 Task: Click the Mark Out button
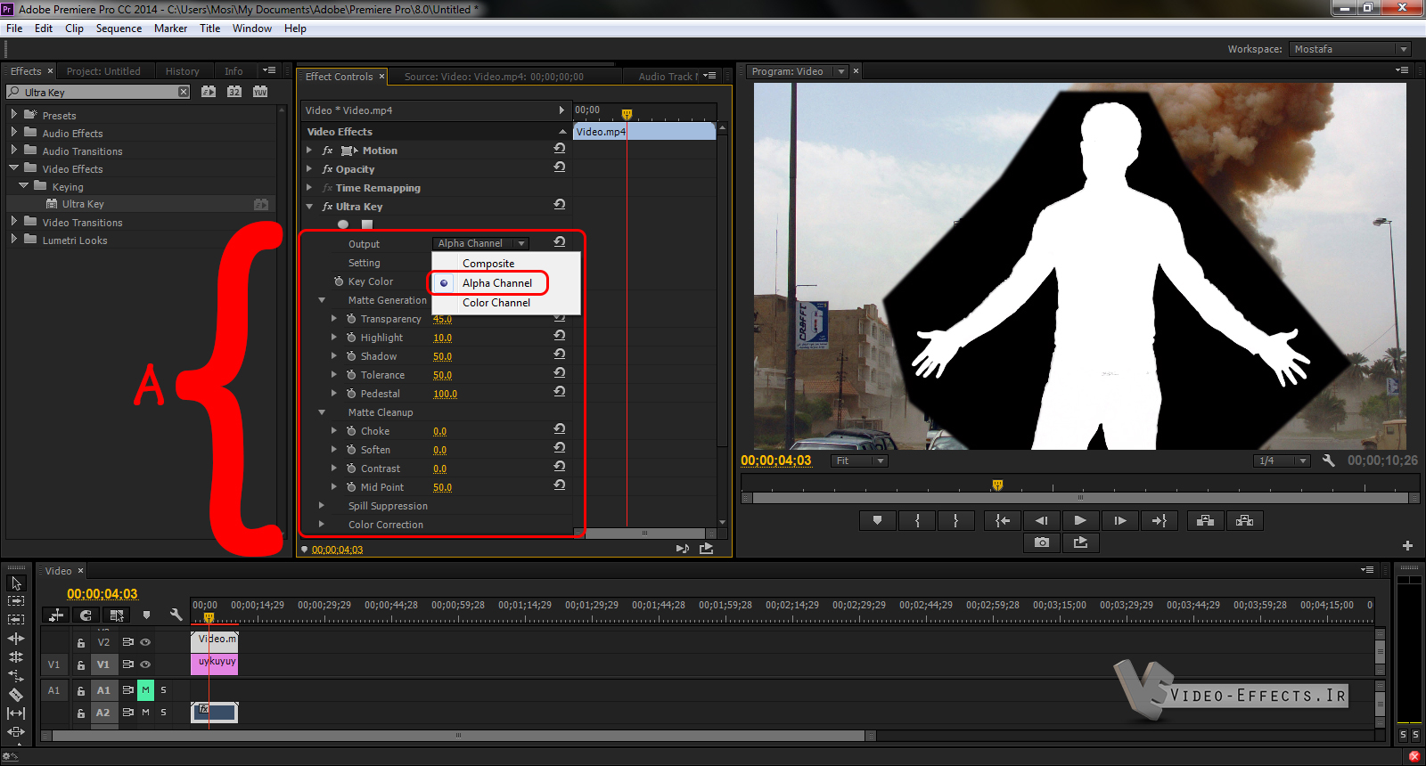[955, 521]
